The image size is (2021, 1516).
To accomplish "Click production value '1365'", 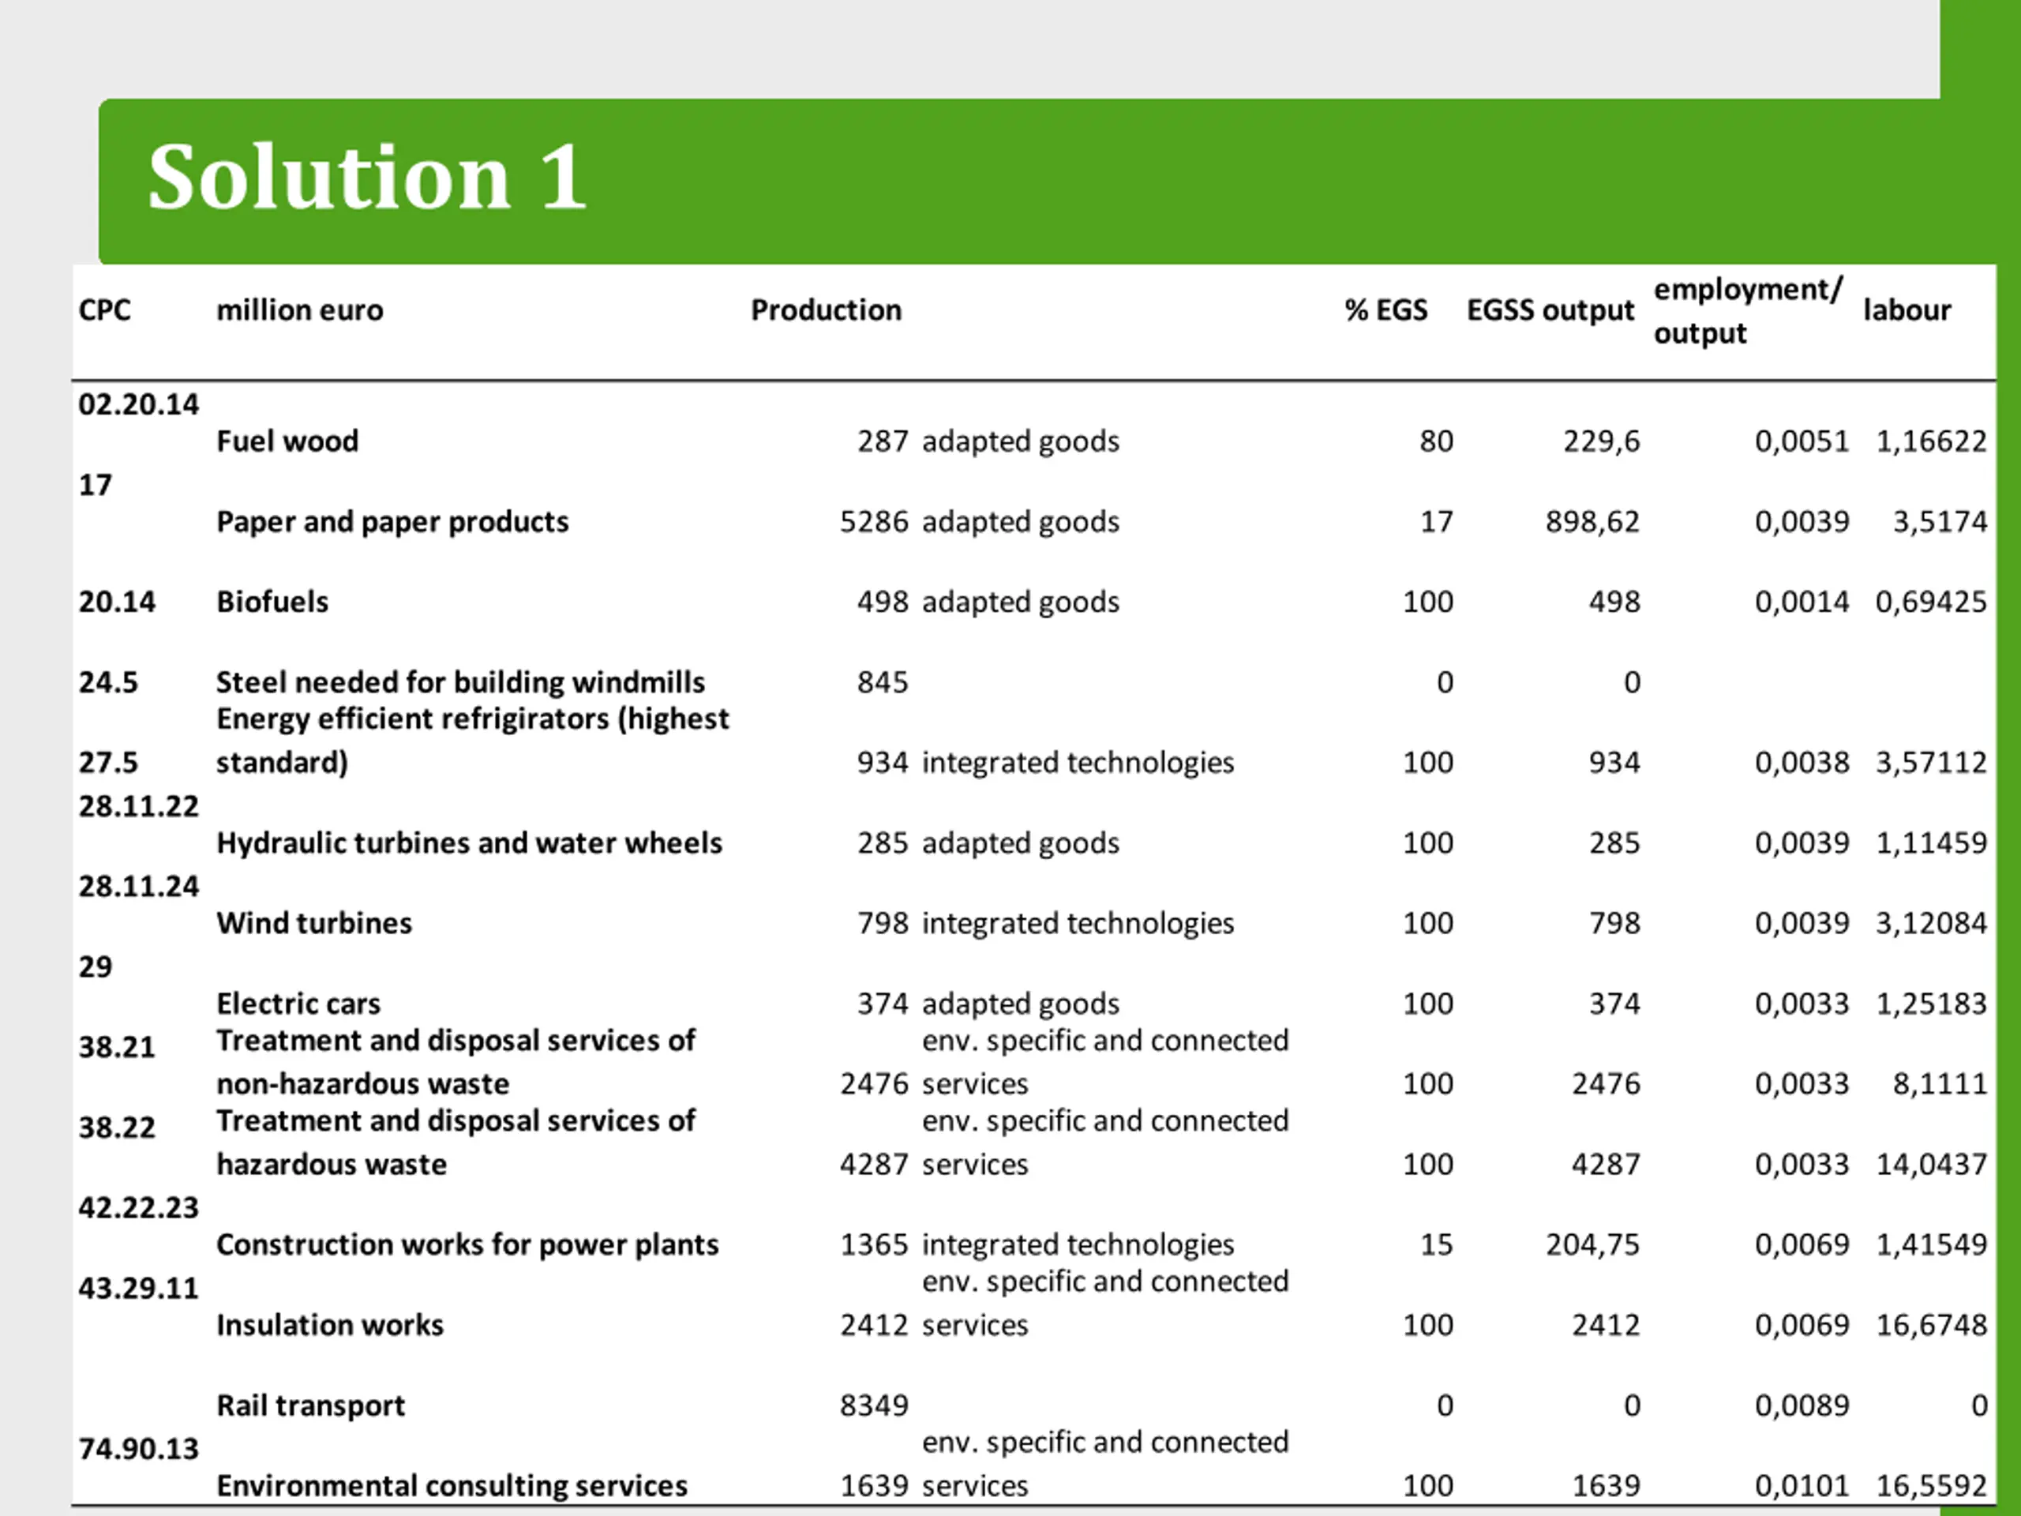I will tap(873, 1244).
